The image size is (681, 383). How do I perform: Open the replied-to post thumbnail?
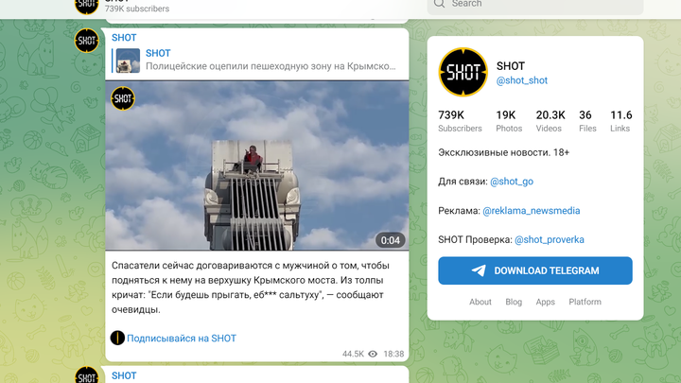pyautogui.click(x=128, y=61)
